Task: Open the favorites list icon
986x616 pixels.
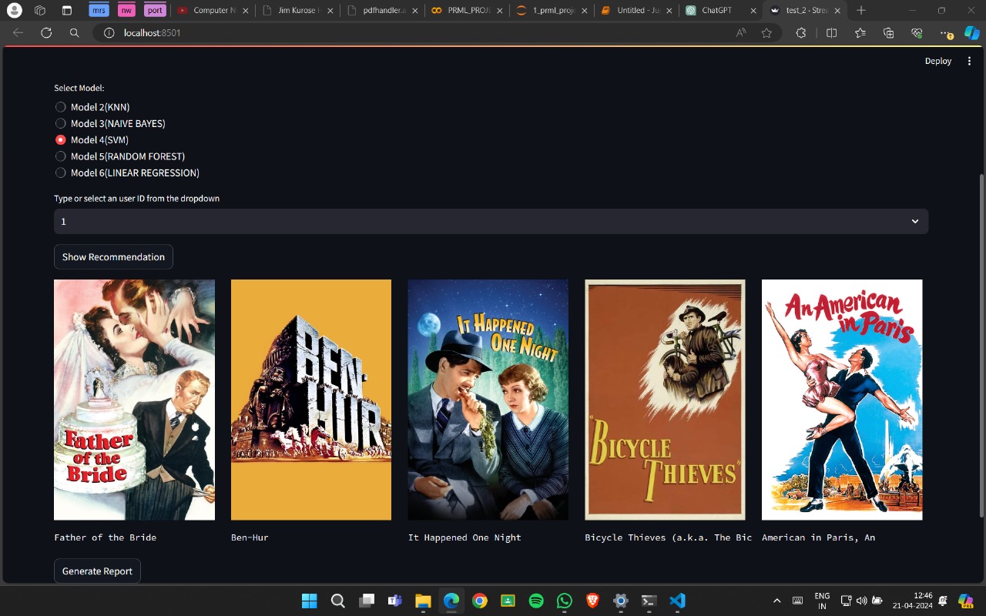Action: pyautogui.click(x=860, y=33)
